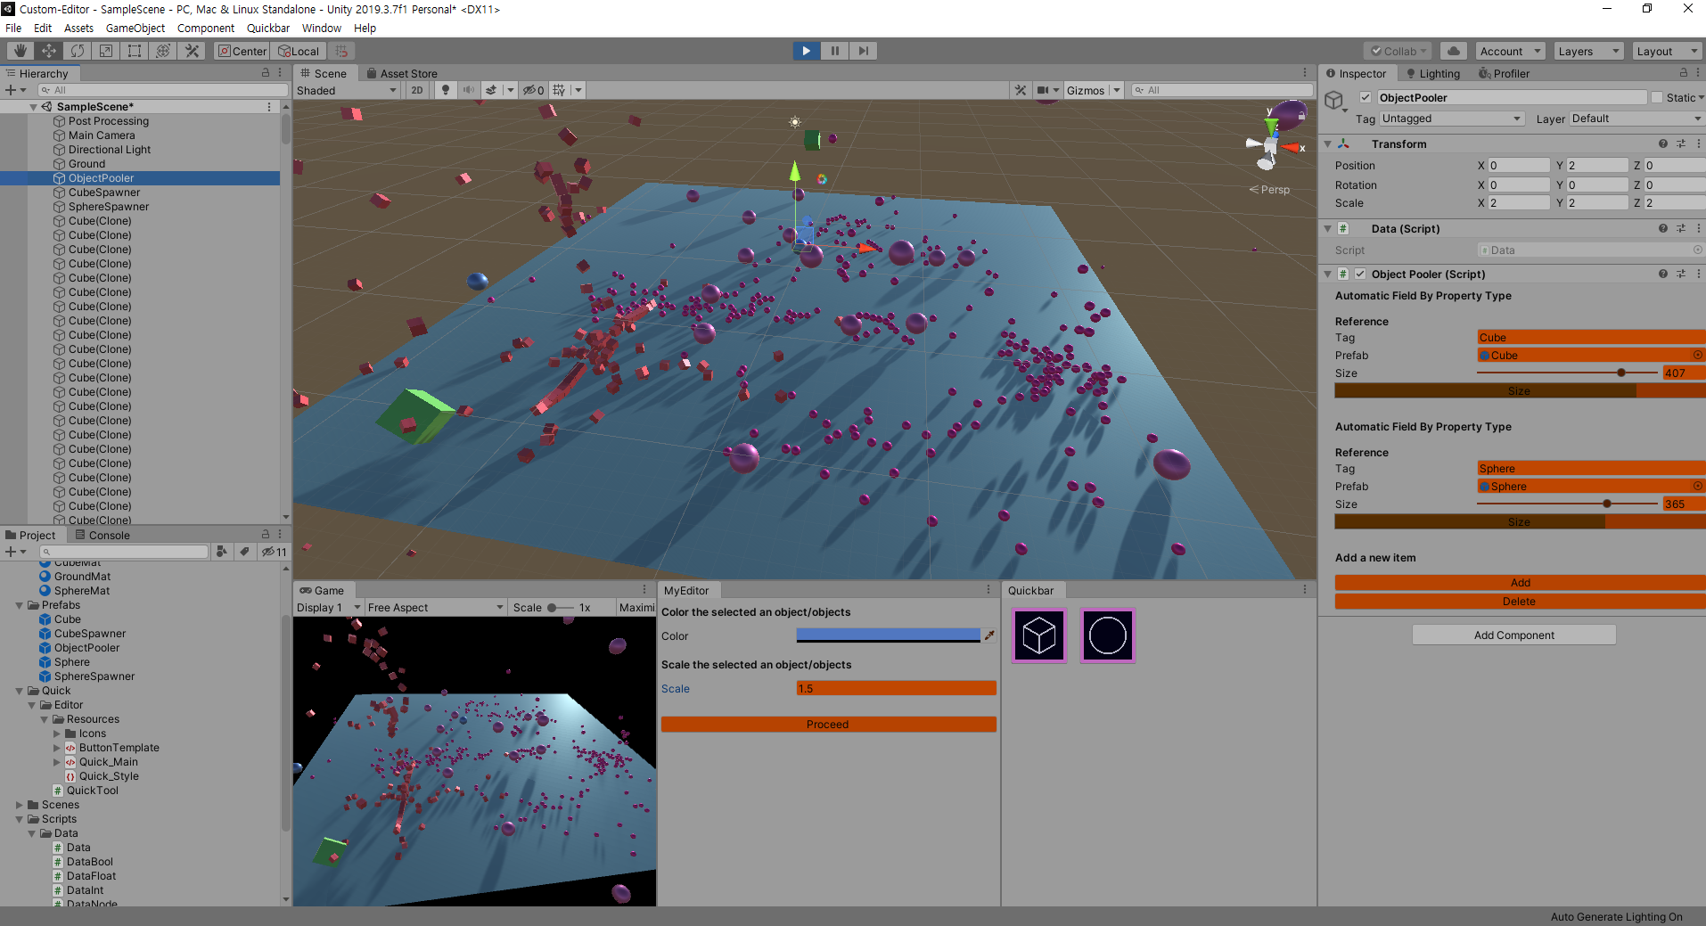Toggle scene audio speaker icon
Screen dimensions: 1706x926
tap(469, 90)
